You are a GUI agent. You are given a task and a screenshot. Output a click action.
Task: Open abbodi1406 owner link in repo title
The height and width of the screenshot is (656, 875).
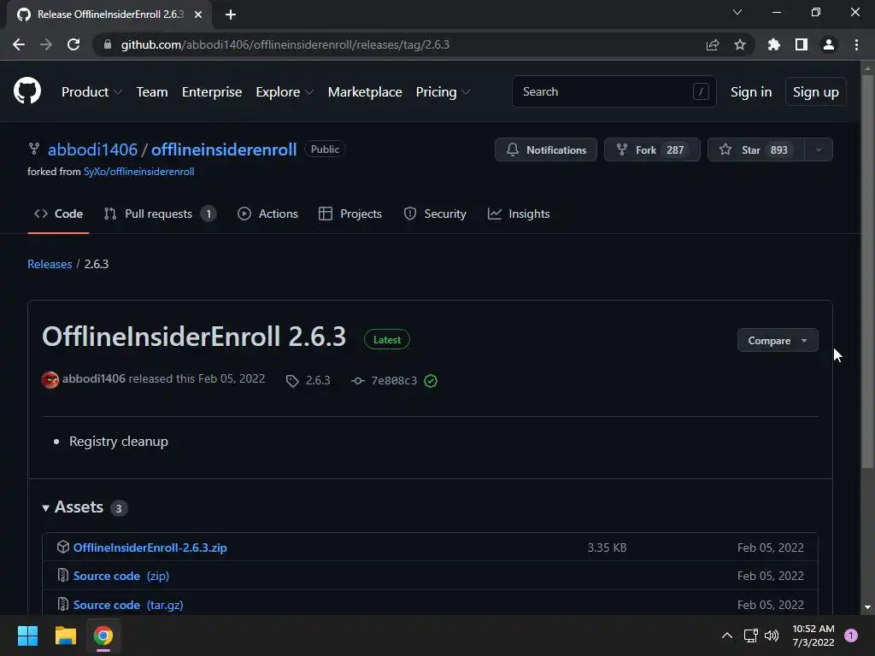point(92,149)
